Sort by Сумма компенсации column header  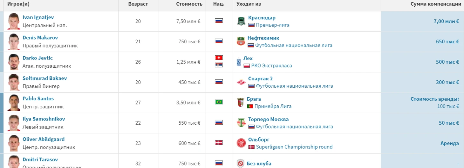[435, 4]
